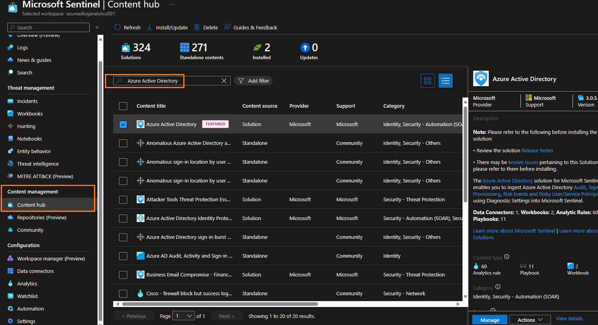598x325 pixels.
Task: Click the Incidents sidebar icon
Action: [x=11, y=101]
